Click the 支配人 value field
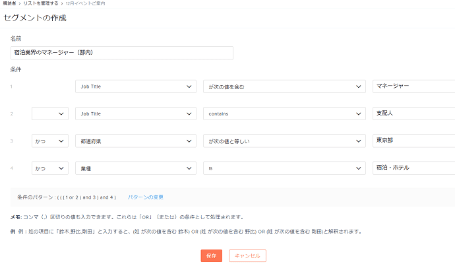 click(x=413, y=114)
